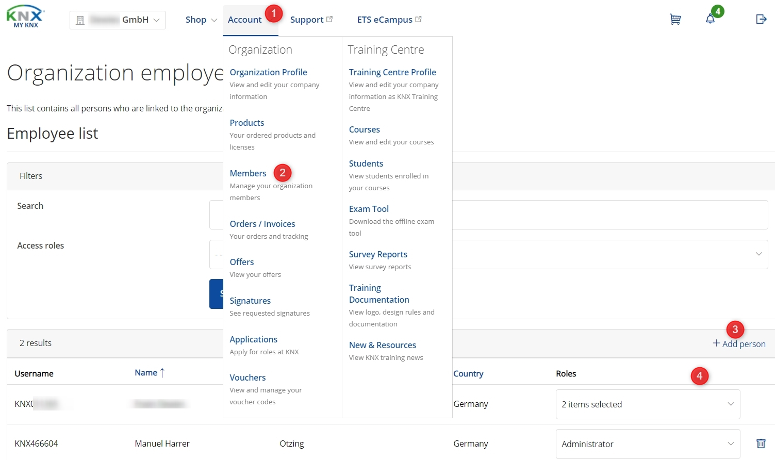Click the Search filter input field

coord(608,215)
